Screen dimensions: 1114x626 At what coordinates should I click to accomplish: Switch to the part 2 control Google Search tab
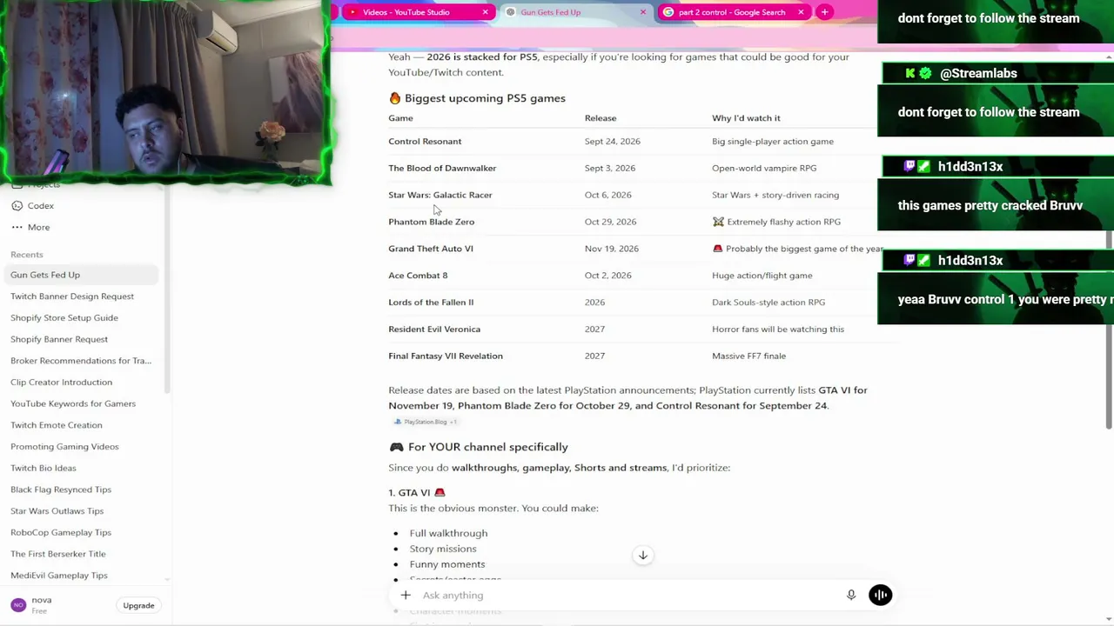point(733,12)
